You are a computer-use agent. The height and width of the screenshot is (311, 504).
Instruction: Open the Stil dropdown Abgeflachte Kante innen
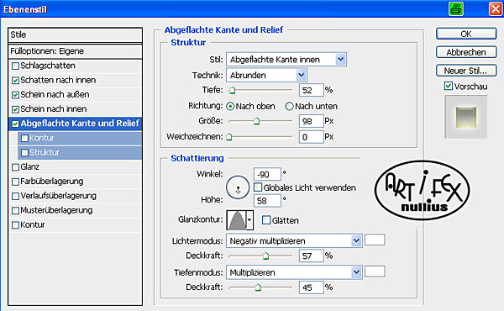[286, 60]
